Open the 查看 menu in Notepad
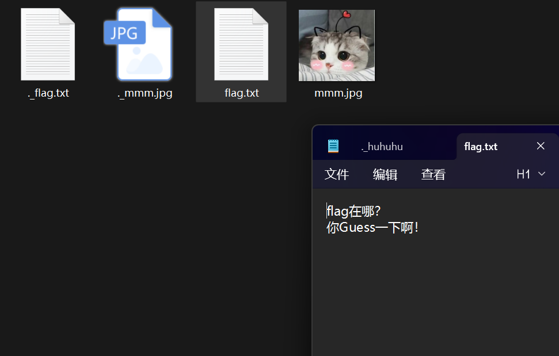 click(x=433, y=174)
